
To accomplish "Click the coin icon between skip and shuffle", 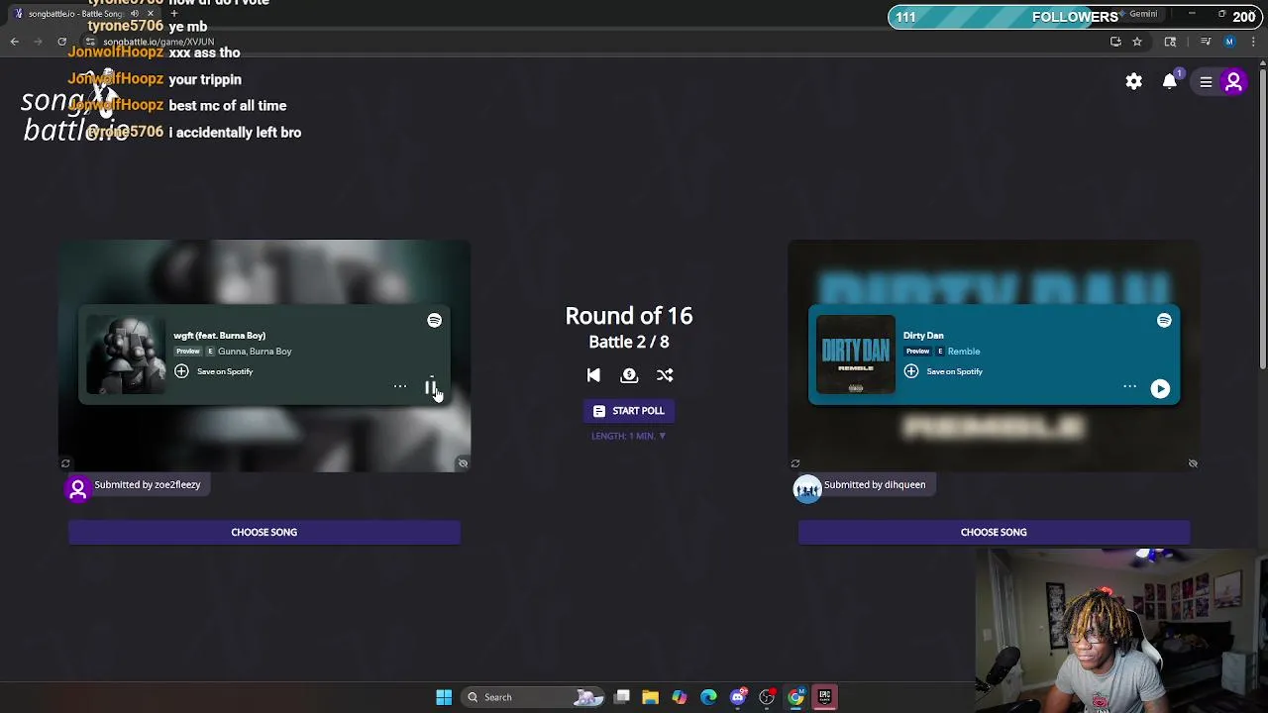I will (629, 375).
